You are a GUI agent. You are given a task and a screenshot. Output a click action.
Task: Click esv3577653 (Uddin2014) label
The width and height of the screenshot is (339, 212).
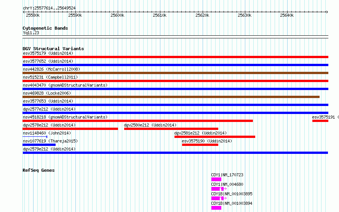click(x=48, y=101)
